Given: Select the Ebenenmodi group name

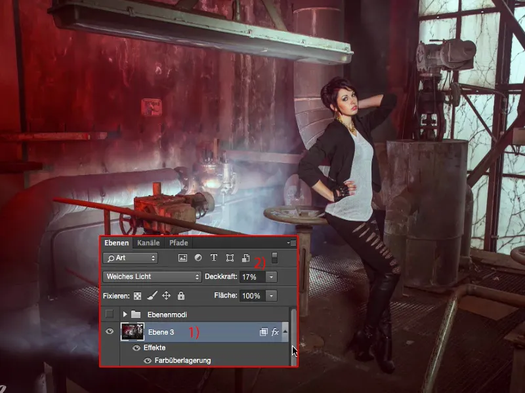Looking at the screenshot, I should (x=167, y=314).
